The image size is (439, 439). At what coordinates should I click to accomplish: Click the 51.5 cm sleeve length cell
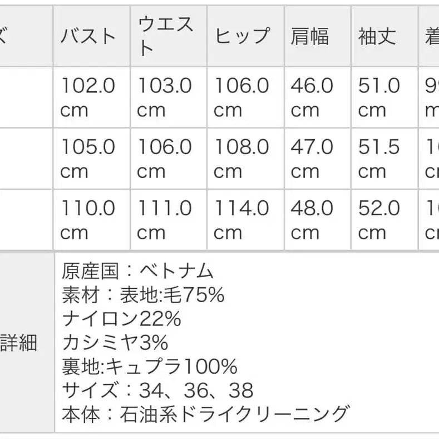tap(379, 159)
